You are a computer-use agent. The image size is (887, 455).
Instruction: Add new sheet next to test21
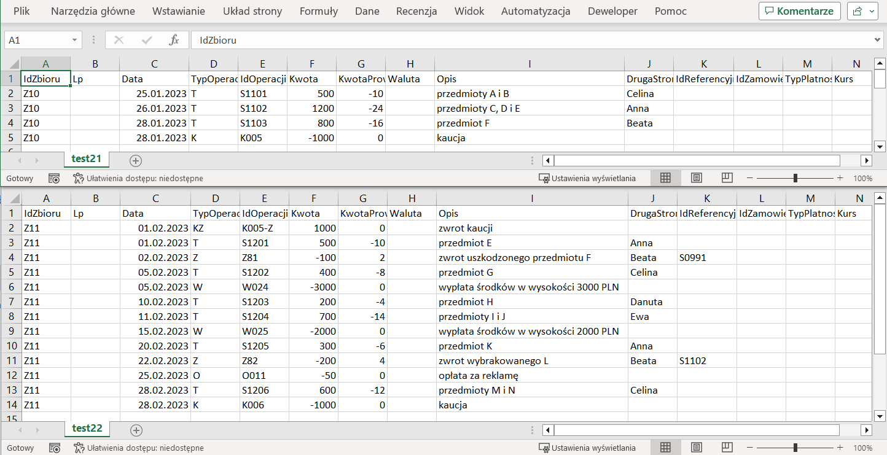pyautogui.click(x=136, y=160)
